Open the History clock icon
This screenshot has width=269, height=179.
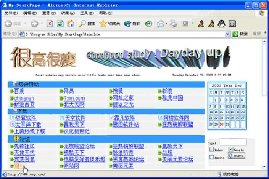tap(148, 24)
